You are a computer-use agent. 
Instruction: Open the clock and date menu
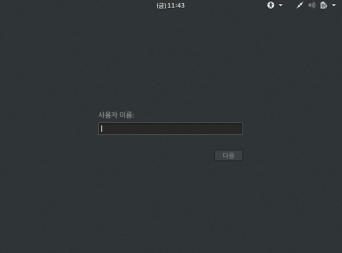(171, 5)
